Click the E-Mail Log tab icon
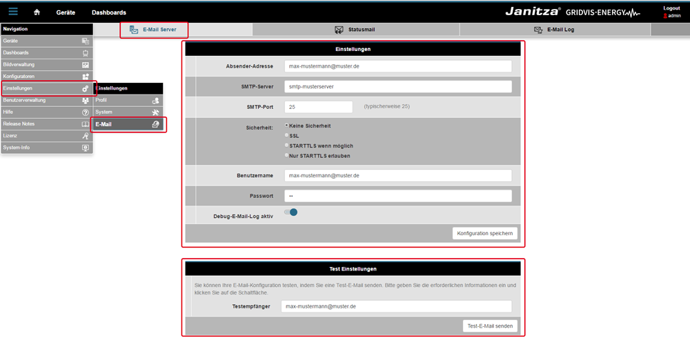The height and width of the screenshot is (338, 690). (538, 30)
